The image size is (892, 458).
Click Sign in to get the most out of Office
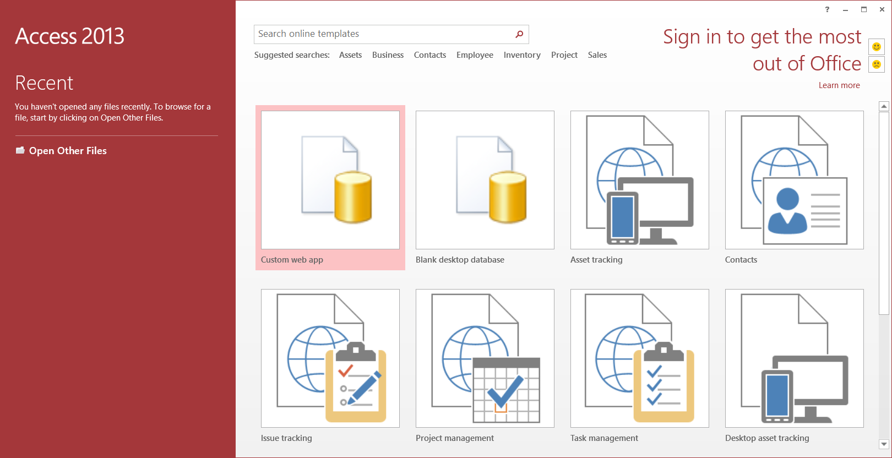762,50
